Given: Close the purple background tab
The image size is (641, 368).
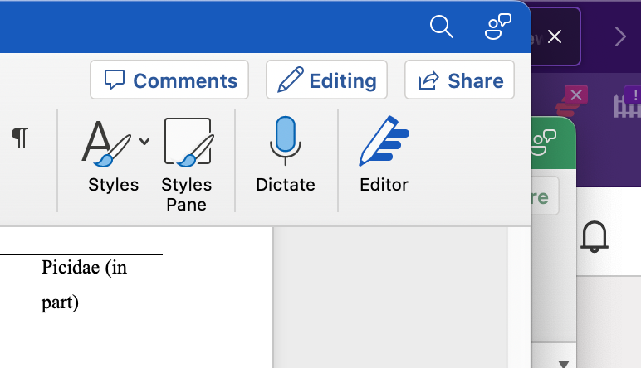Looking at the screenshot, I should tap(555, 36).
